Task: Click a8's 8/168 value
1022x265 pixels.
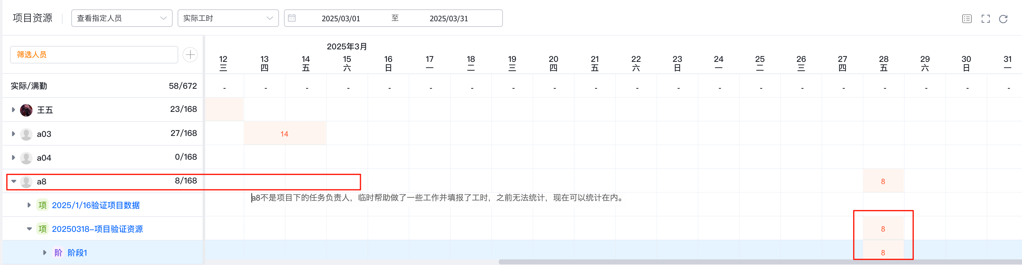Action: click(186, 181)
